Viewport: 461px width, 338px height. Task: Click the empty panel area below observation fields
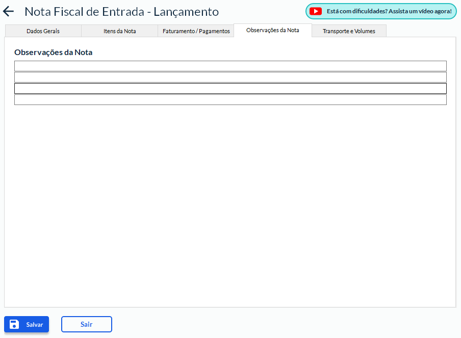pos(230,204)
